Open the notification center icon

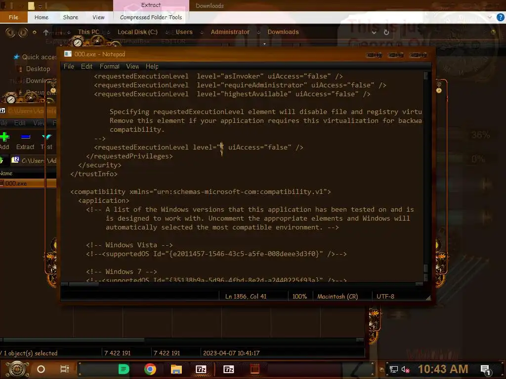[486, 370]
